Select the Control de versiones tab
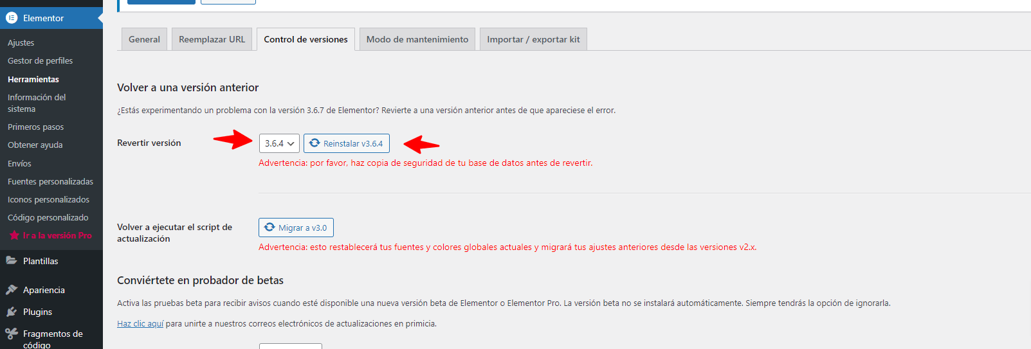 coord(306,39)
